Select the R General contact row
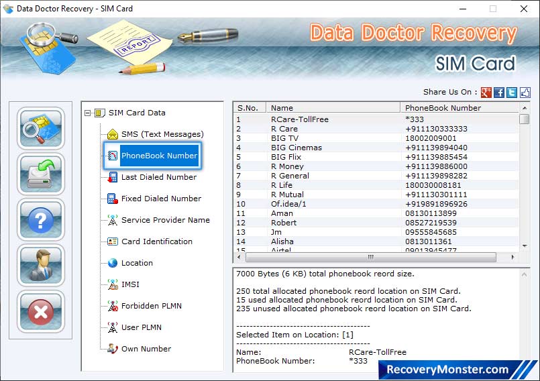This screenshot has width=540, height=381. pyautogui.click(x=376, y=176)
